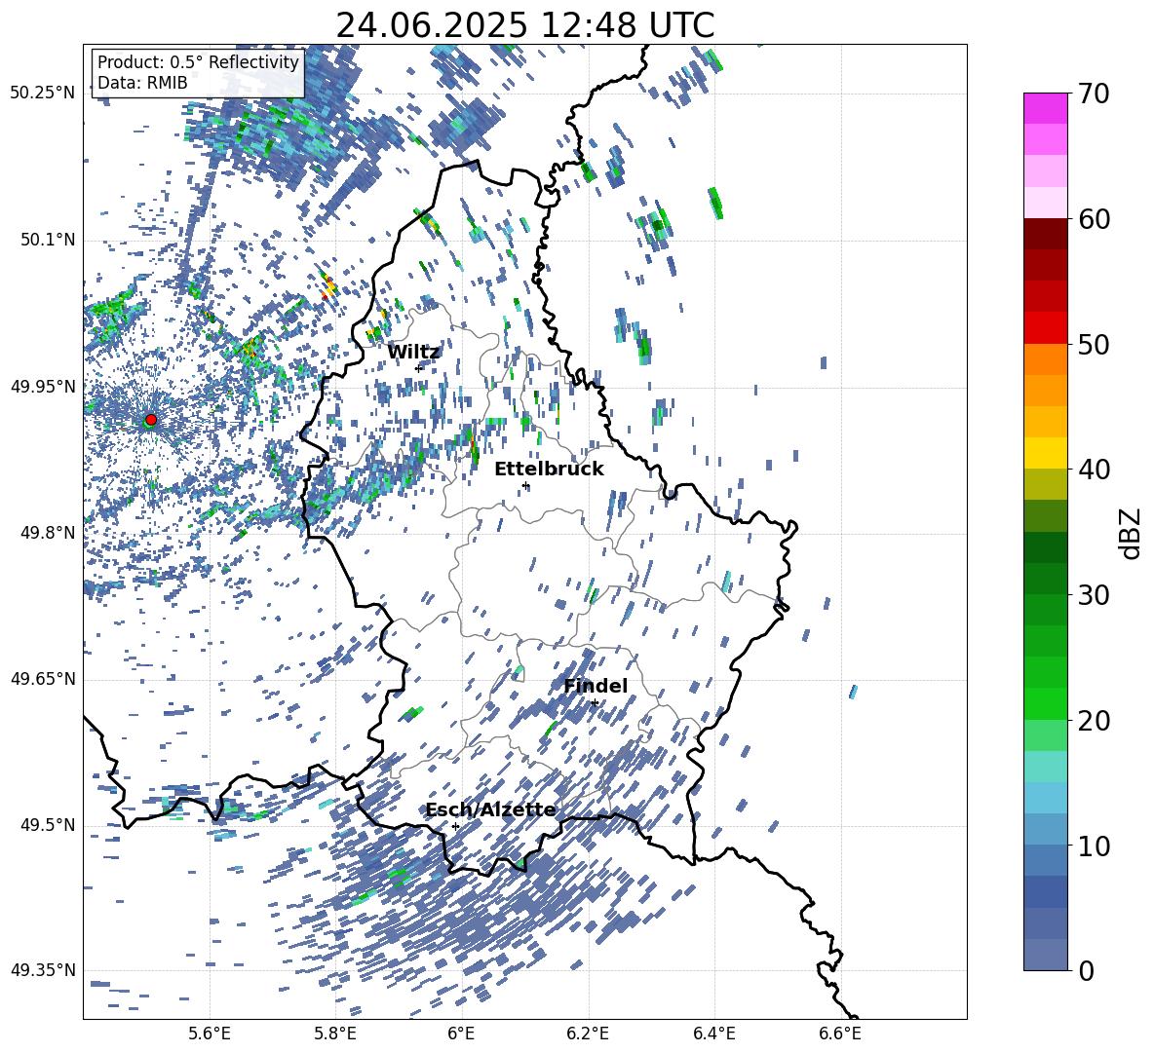1154x1053 pixels.
Task: Click the Findel location label
Action: click(x=596, y=686)
